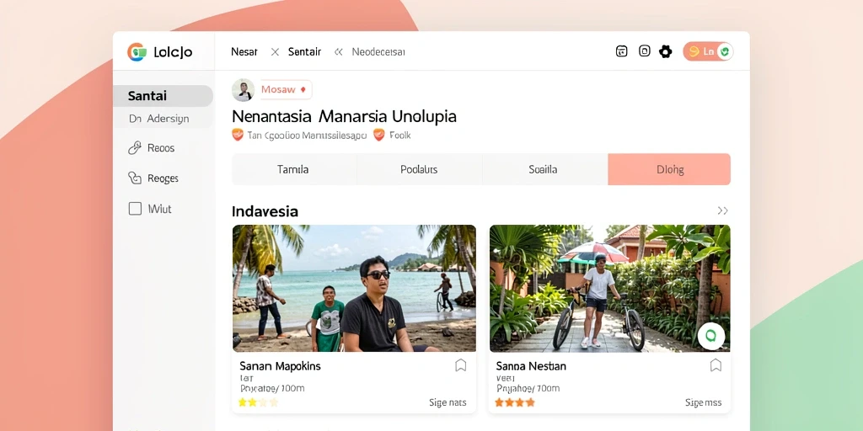Click the double-left chevron before Neodecesai
863x431 pixels.
339,51
